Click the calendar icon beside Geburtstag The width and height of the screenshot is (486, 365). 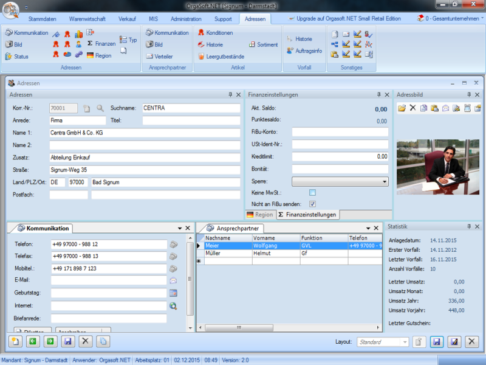click(x=173, y=293)
